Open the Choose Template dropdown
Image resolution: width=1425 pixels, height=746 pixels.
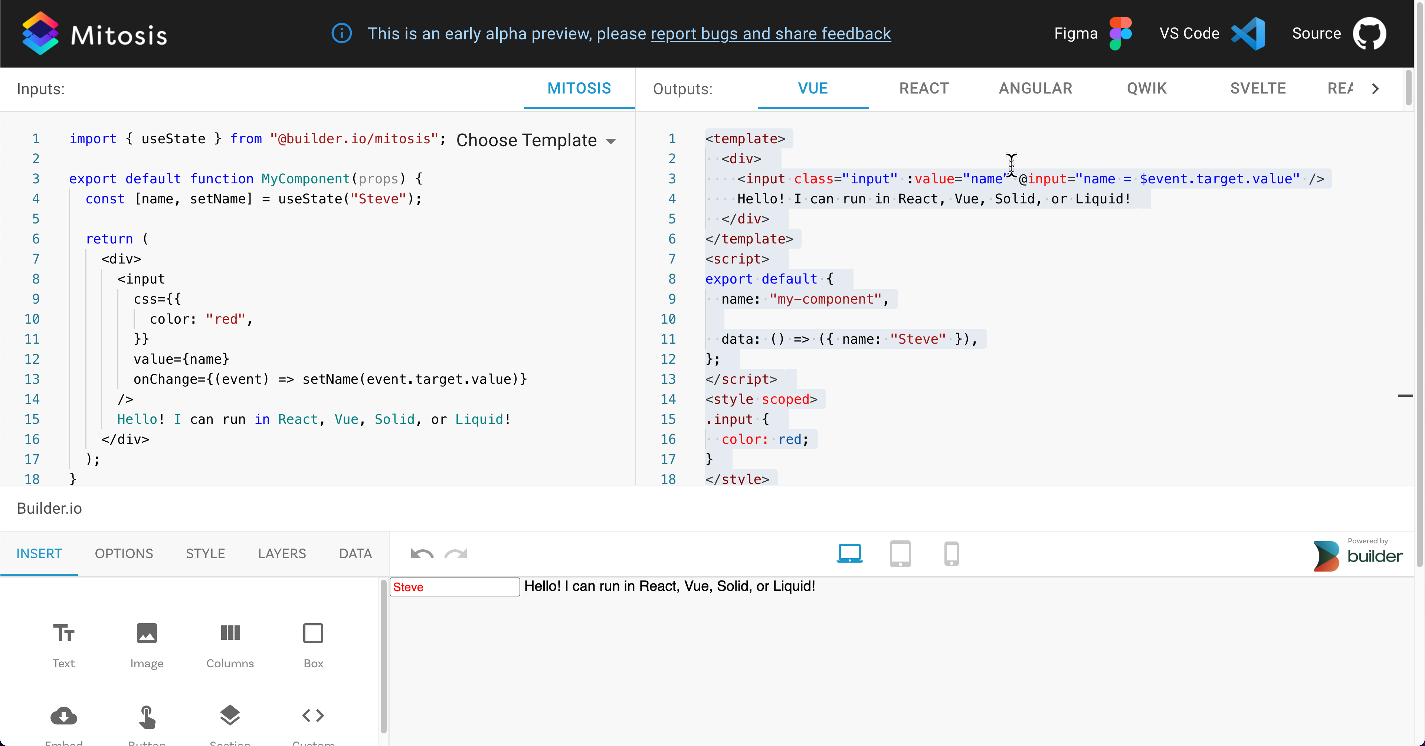535,141
